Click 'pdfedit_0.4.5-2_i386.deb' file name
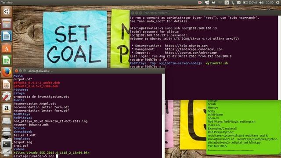The height and width of the screenshot is (158, 281). tap(36, 86)
